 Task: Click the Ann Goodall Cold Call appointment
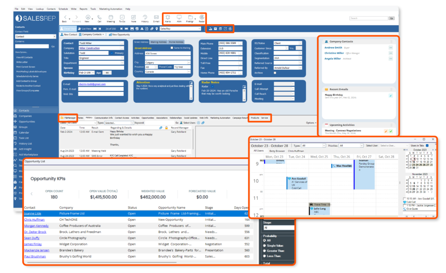coord(297,183)
